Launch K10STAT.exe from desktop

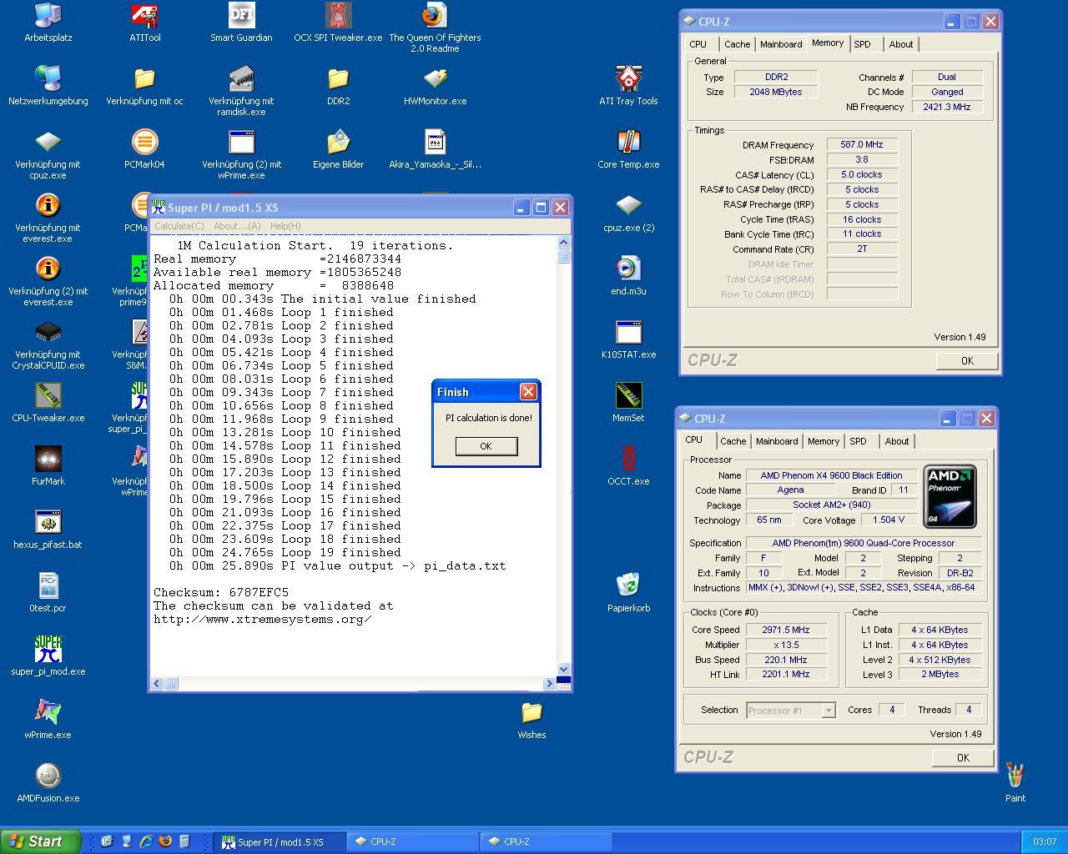(x=628, y=339)
